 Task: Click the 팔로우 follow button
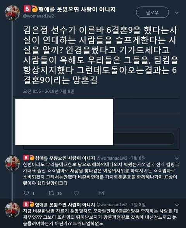152,12
